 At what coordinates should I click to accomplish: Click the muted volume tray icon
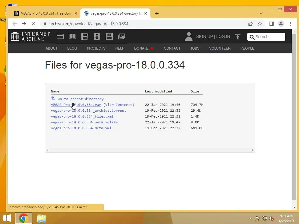[x=272, y=218]
